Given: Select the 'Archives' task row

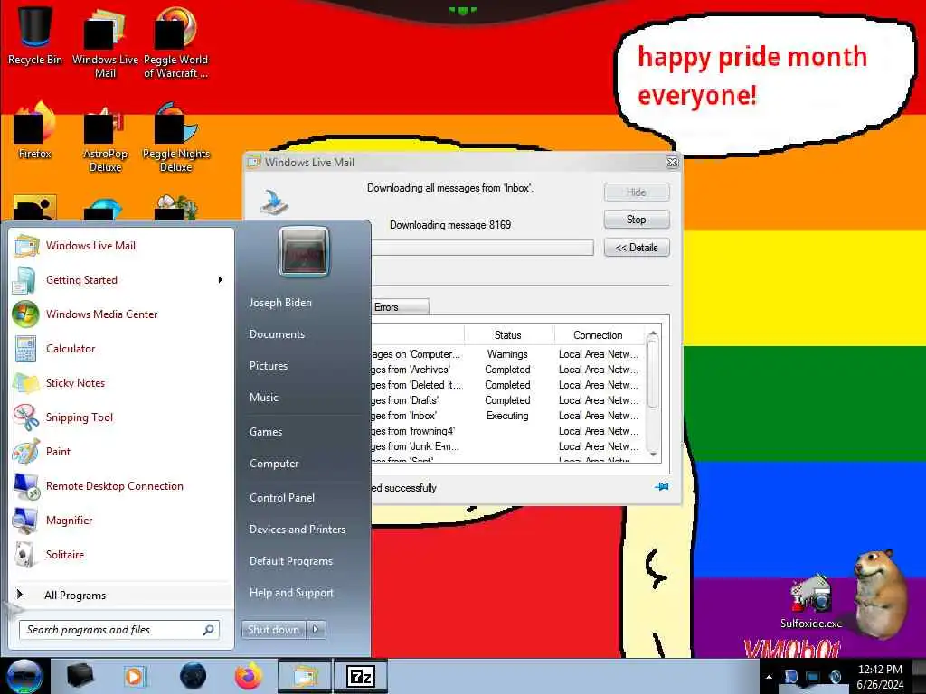Looking at the screenshot, I should point(508,370).
